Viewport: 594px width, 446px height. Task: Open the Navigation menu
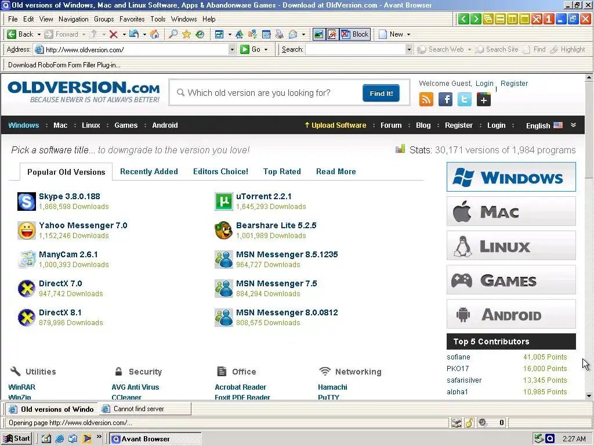click(x=74, y=19)
